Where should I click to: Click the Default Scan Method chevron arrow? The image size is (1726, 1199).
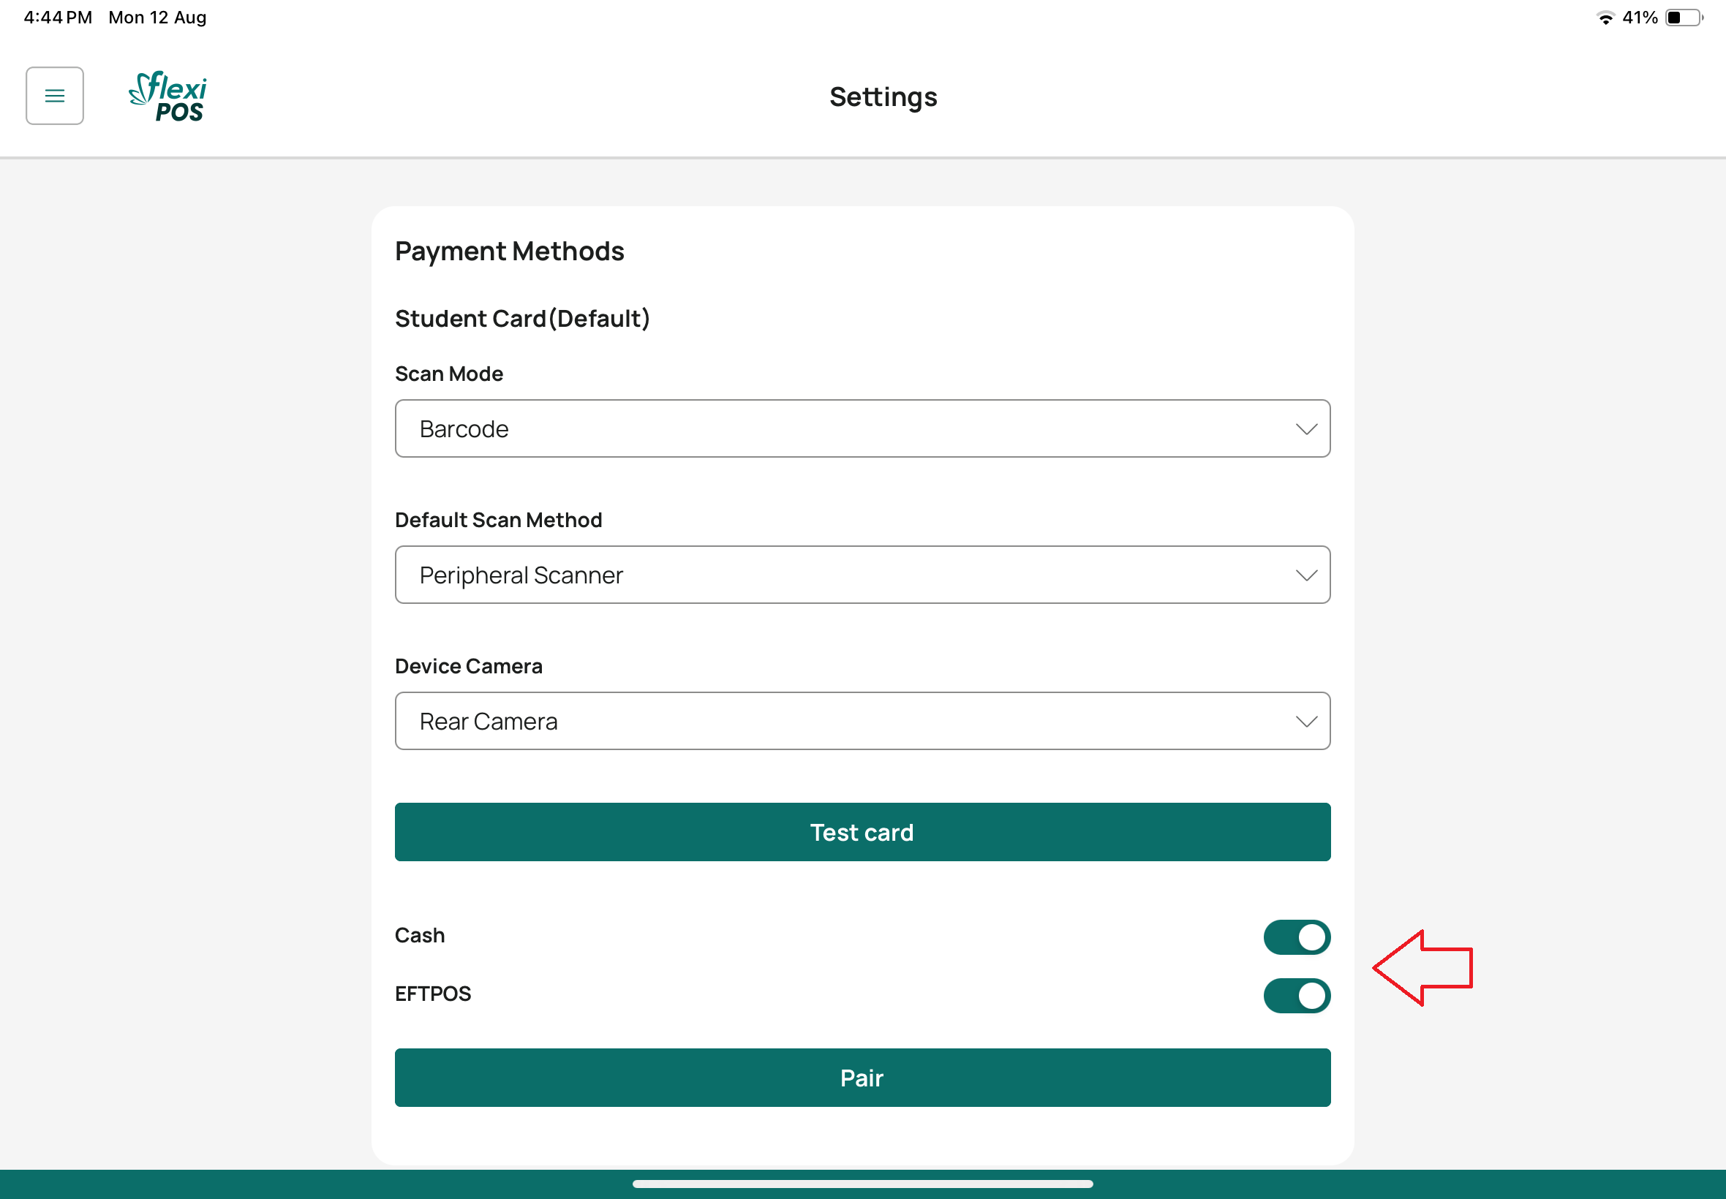1306,575
